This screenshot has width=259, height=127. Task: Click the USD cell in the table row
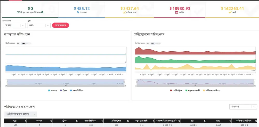point(15,125)
